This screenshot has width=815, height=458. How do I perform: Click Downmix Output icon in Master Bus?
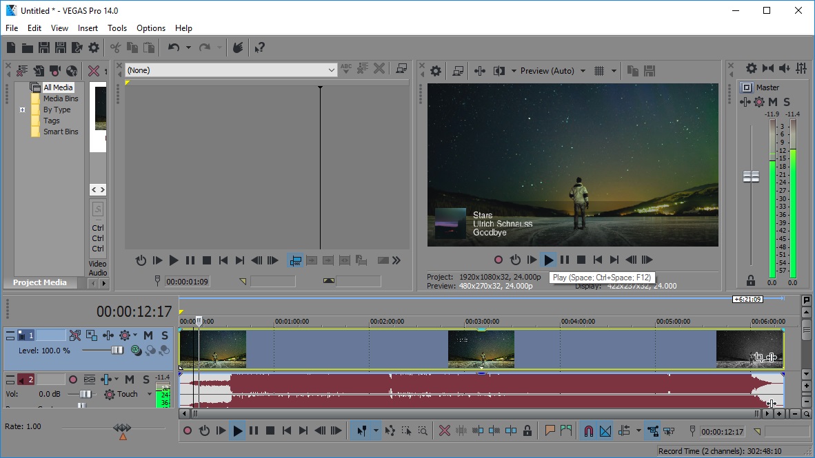tap(767, 68)
